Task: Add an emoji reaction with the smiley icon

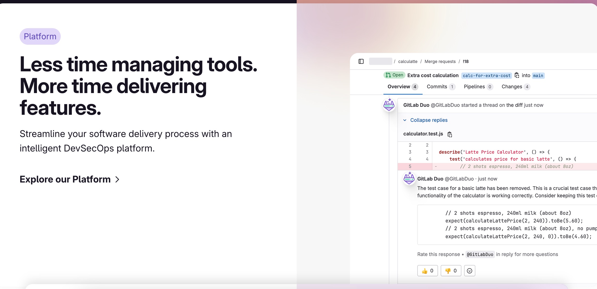Action: point(470,271)
